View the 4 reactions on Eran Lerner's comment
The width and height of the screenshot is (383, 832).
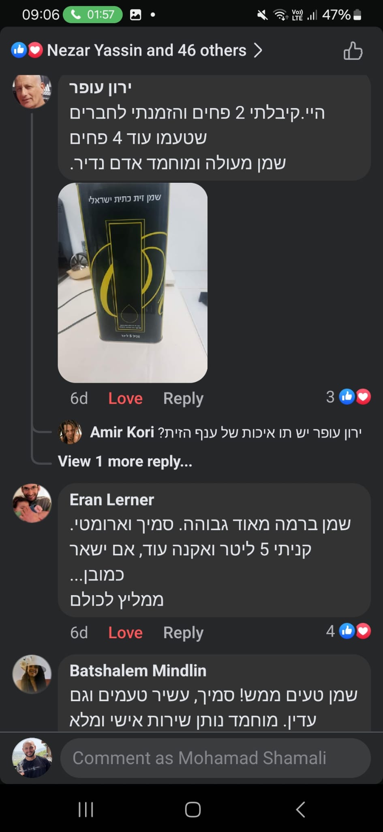348,631
